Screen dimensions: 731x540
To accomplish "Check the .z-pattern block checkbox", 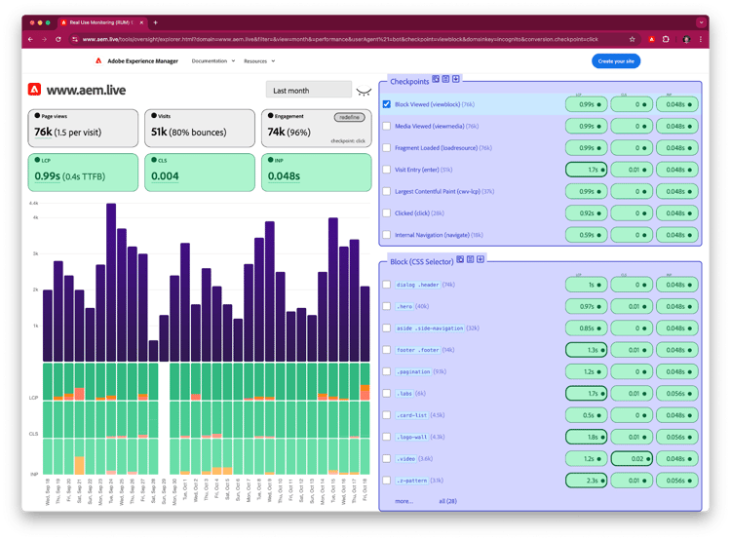I will (x=387, y=481).
